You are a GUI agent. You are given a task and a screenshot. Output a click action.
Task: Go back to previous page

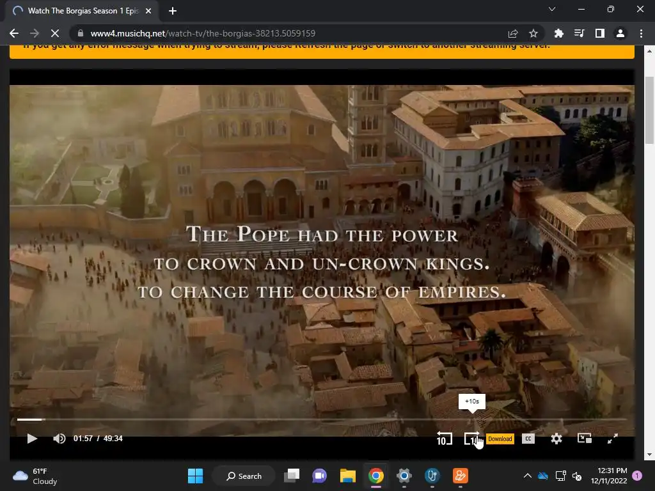click(14, 33)
